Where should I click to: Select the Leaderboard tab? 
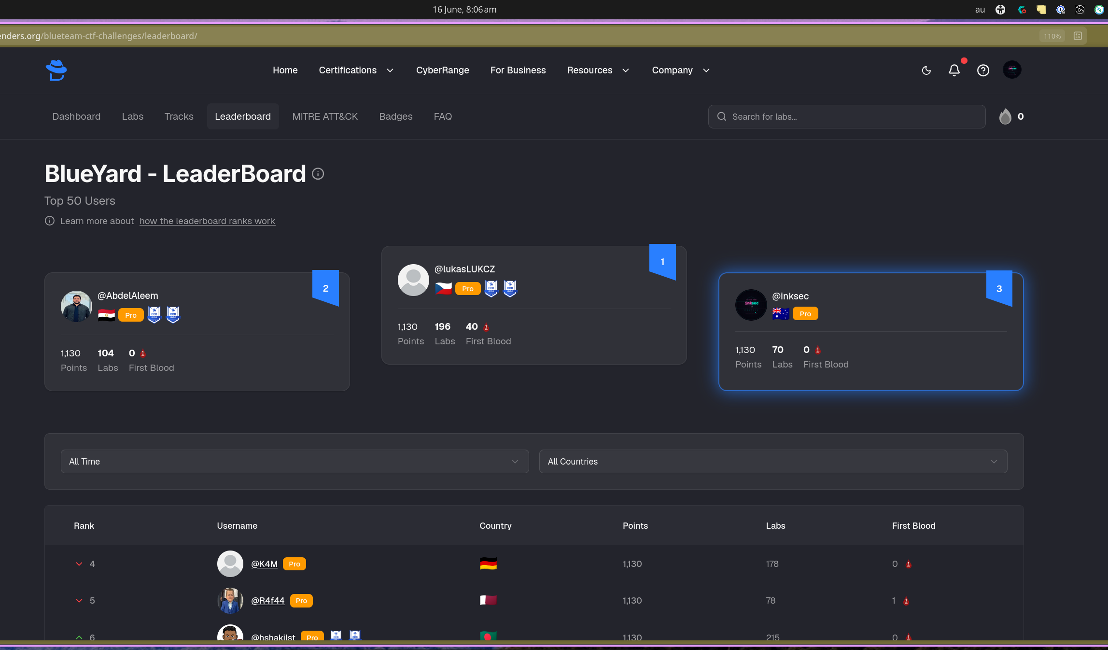243,116
